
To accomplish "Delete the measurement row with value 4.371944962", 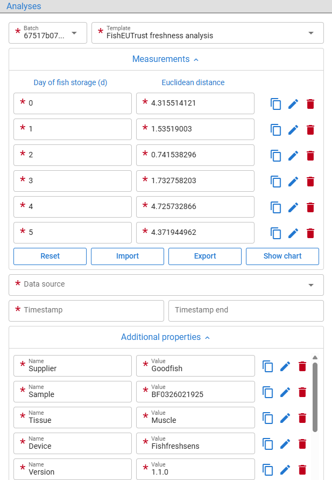I will point(310,233).
